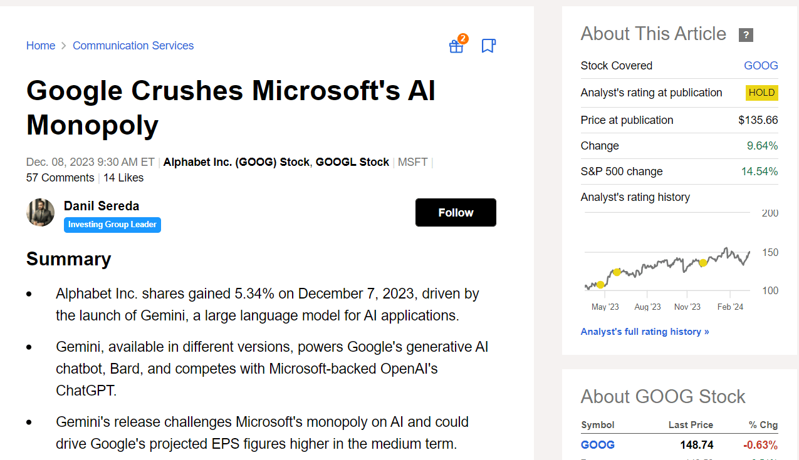View the 57 Comments
Image resolution: width=799 pixels, height=460 pixels.
[60, 178]
